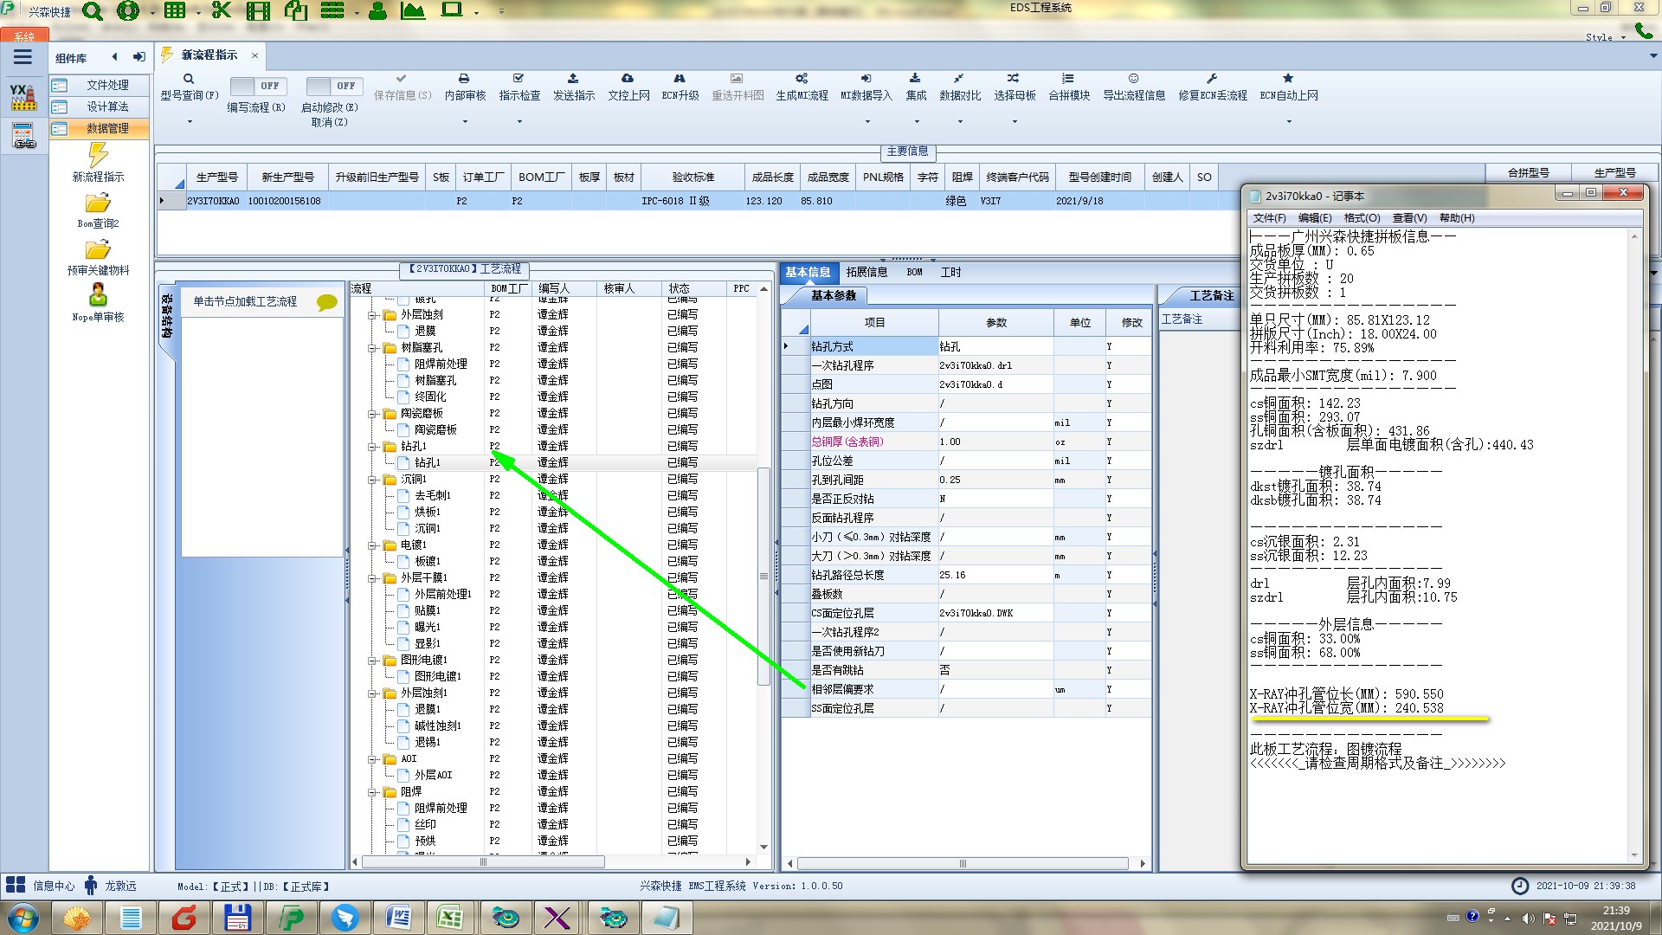Open dropdown arrow under 型号查询
The height and width of the screenshot is (935, 1662).
click(x=190, y=121)
